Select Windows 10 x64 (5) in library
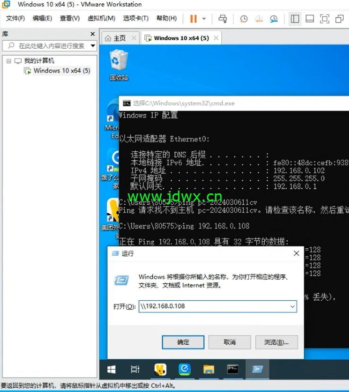The image size is (349, 392). pos(62,70)
